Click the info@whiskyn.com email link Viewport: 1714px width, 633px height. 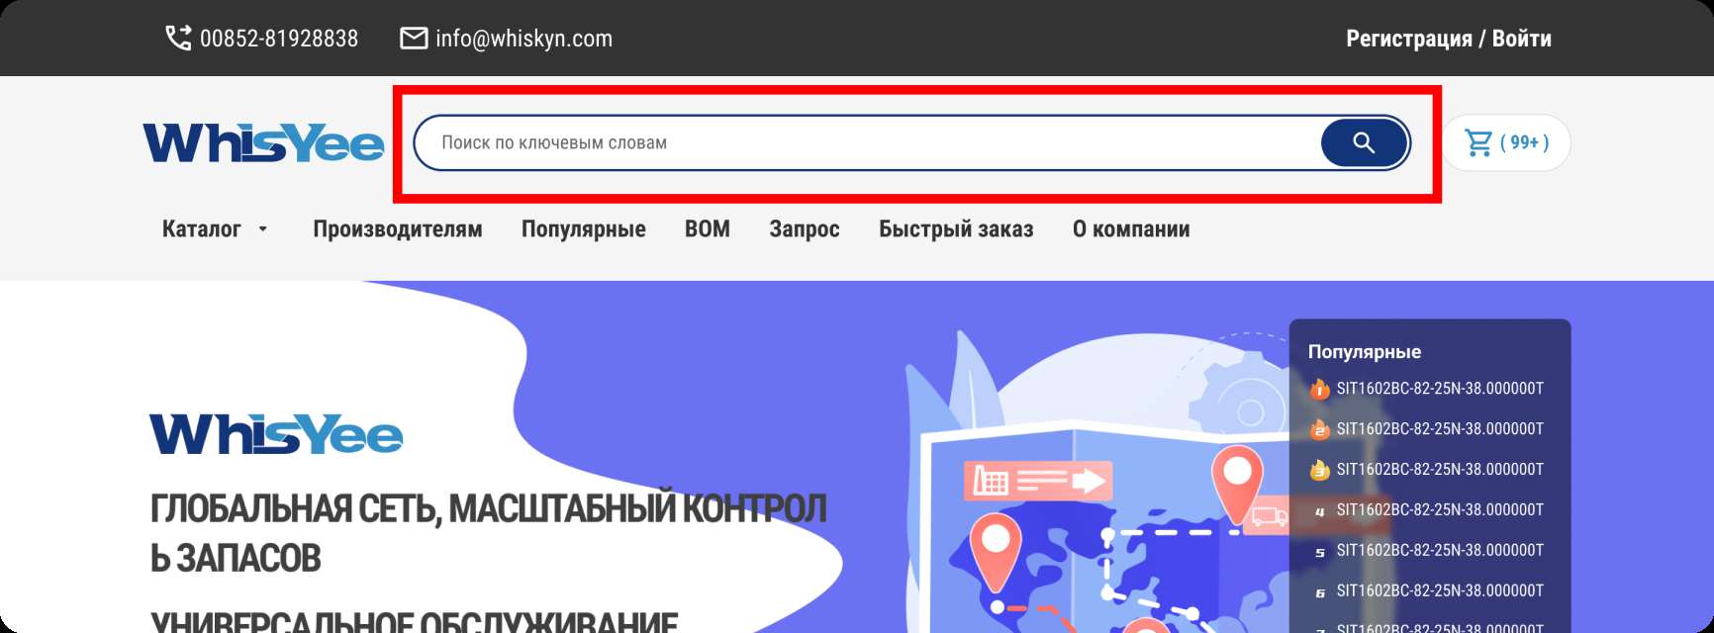click(524, 39)
